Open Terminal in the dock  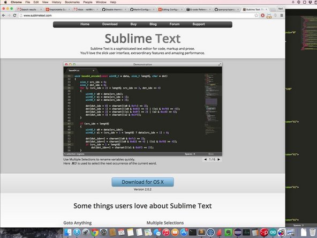[193, 233]
